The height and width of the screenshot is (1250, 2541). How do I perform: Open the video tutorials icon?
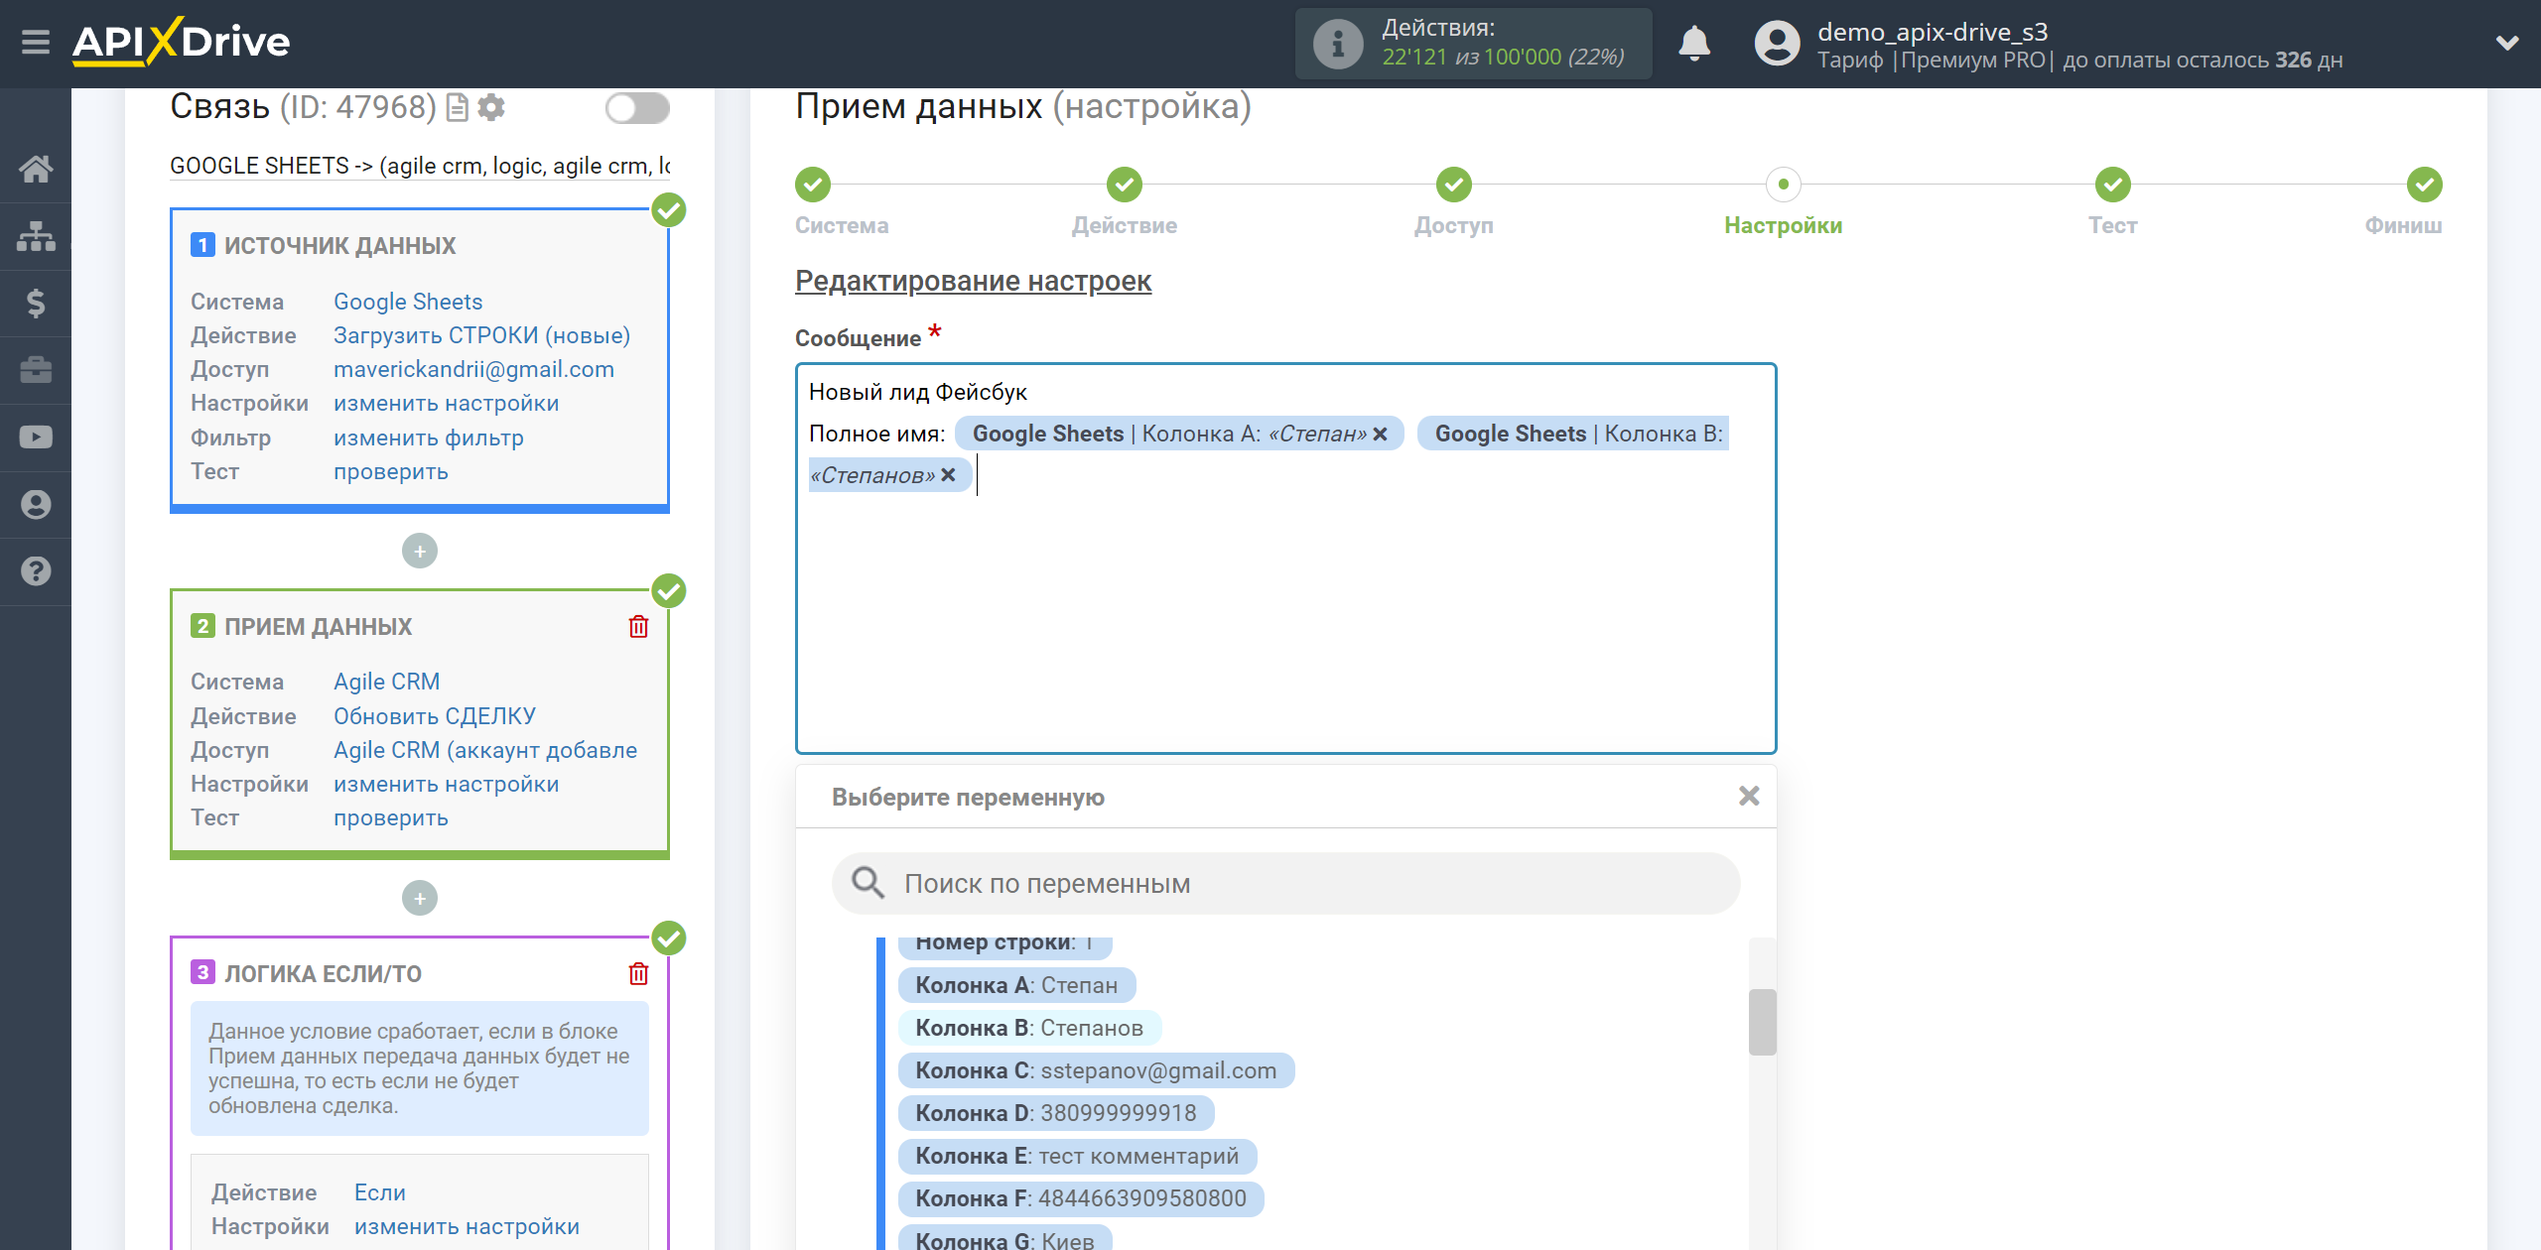(x=36, y=437)
